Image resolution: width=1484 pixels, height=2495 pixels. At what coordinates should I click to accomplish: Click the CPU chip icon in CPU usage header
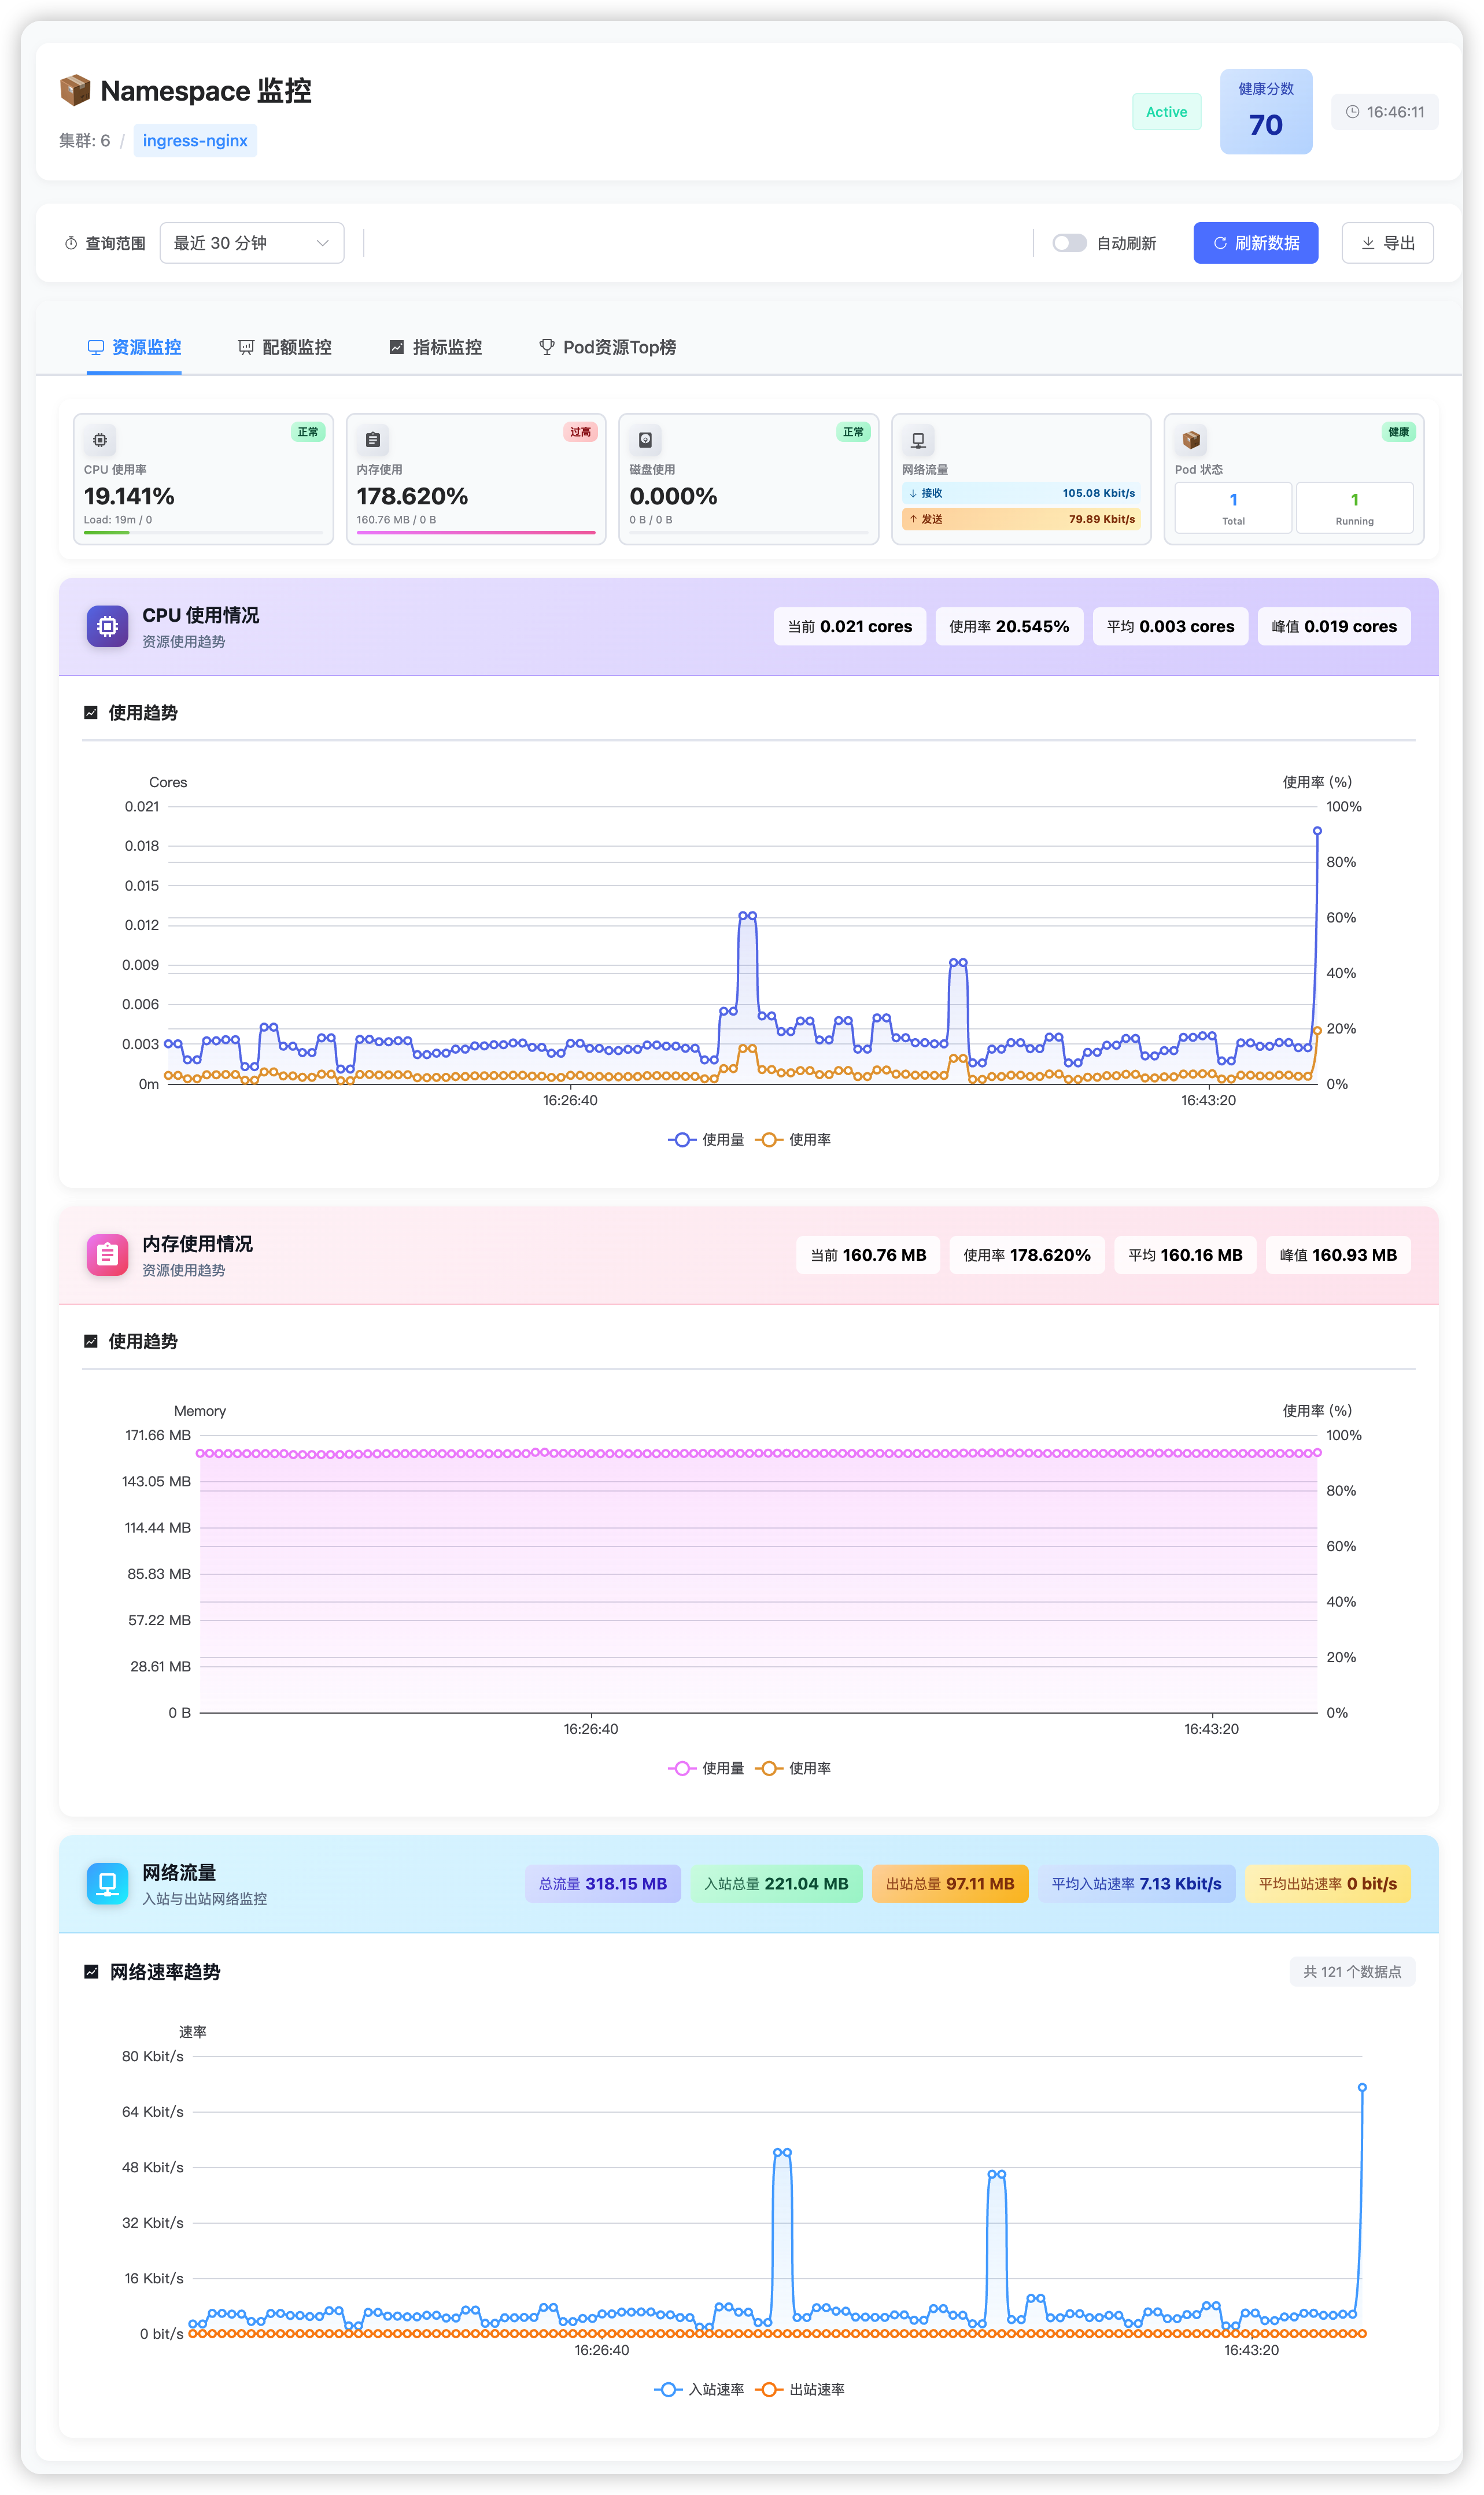(107, 626)
